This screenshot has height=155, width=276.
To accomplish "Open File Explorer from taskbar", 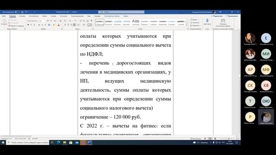I will click(65, 143).
